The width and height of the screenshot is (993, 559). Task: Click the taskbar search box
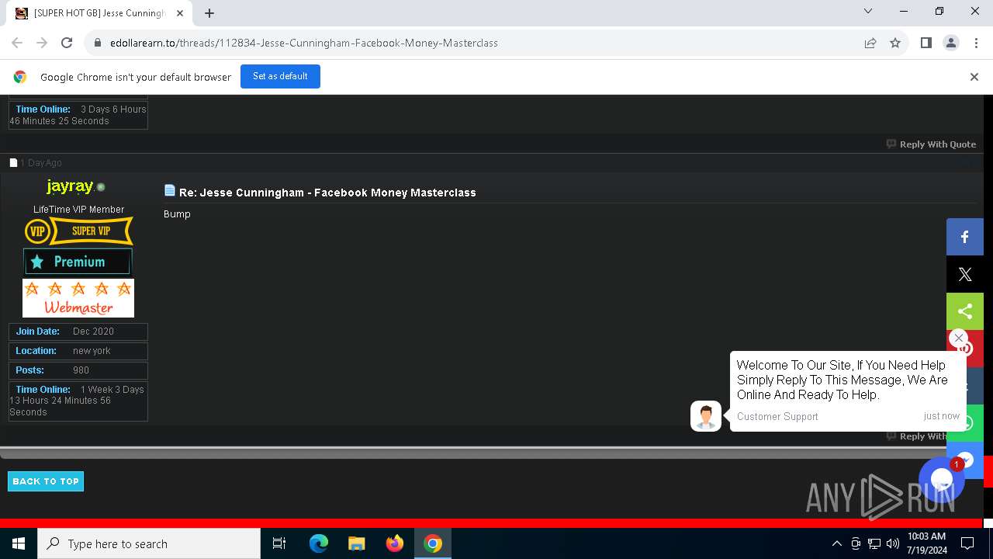(149, 543)
